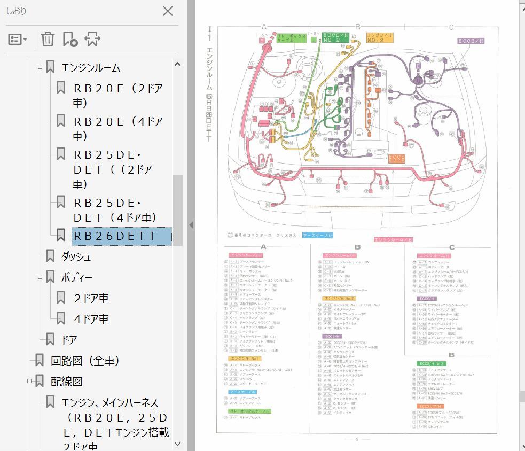Click bookmark ribbon icon beside ＲＢ２０Ｅ（4ドア車）

60,120
